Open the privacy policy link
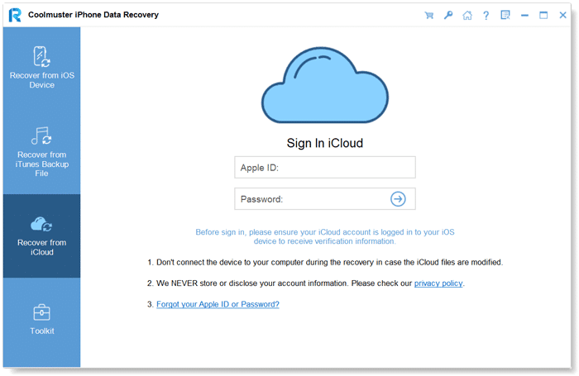 pyautogui.click(x=438, y=283)
